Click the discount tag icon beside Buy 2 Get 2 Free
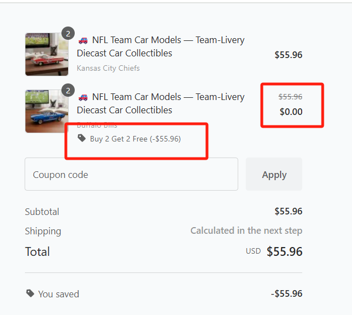The width and height of the screenshot is (352, 315). (82, 138)
